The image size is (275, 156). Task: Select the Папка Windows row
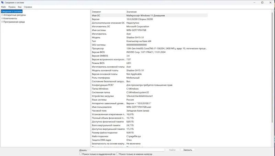[x=150, y=89]
